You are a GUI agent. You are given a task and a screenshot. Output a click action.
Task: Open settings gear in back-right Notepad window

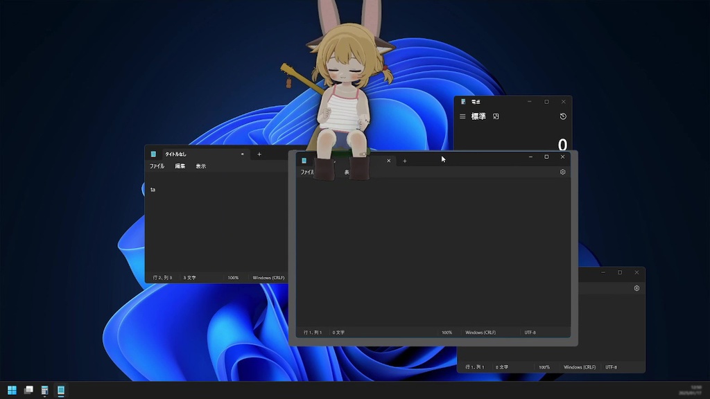pos(637,288)
